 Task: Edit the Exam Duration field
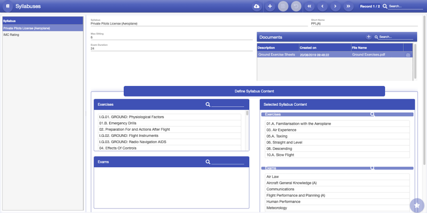point(171,49)
